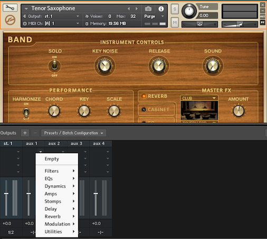Click the SCALE knob
Screen dimensions: 267x239
(114, 111)
